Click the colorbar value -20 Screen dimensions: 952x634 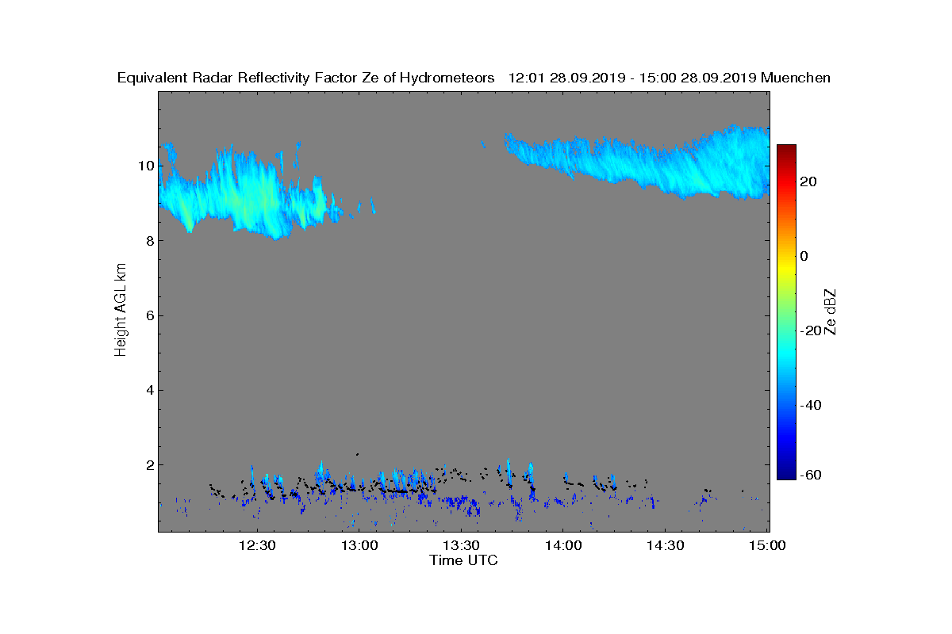coord(808,331)
